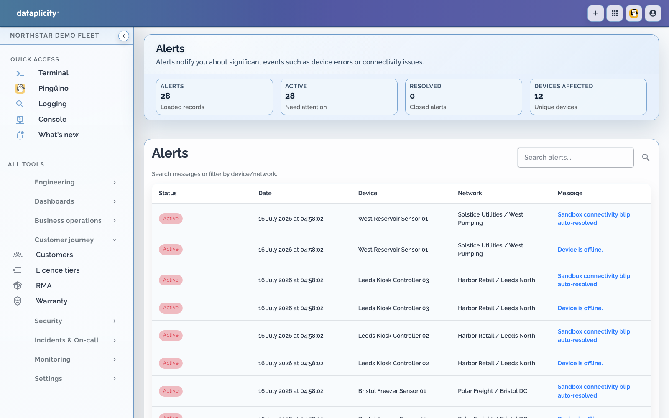Click the search magnifier icon beside alerts search
Screen dimensions: 669x418
(x=646, y=158)
